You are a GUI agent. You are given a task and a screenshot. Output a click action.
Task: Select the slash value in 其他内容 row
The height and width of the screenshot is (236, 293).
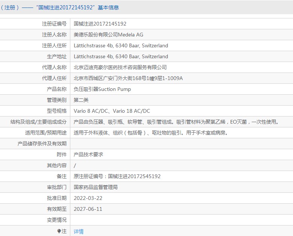tap(75, 166)
